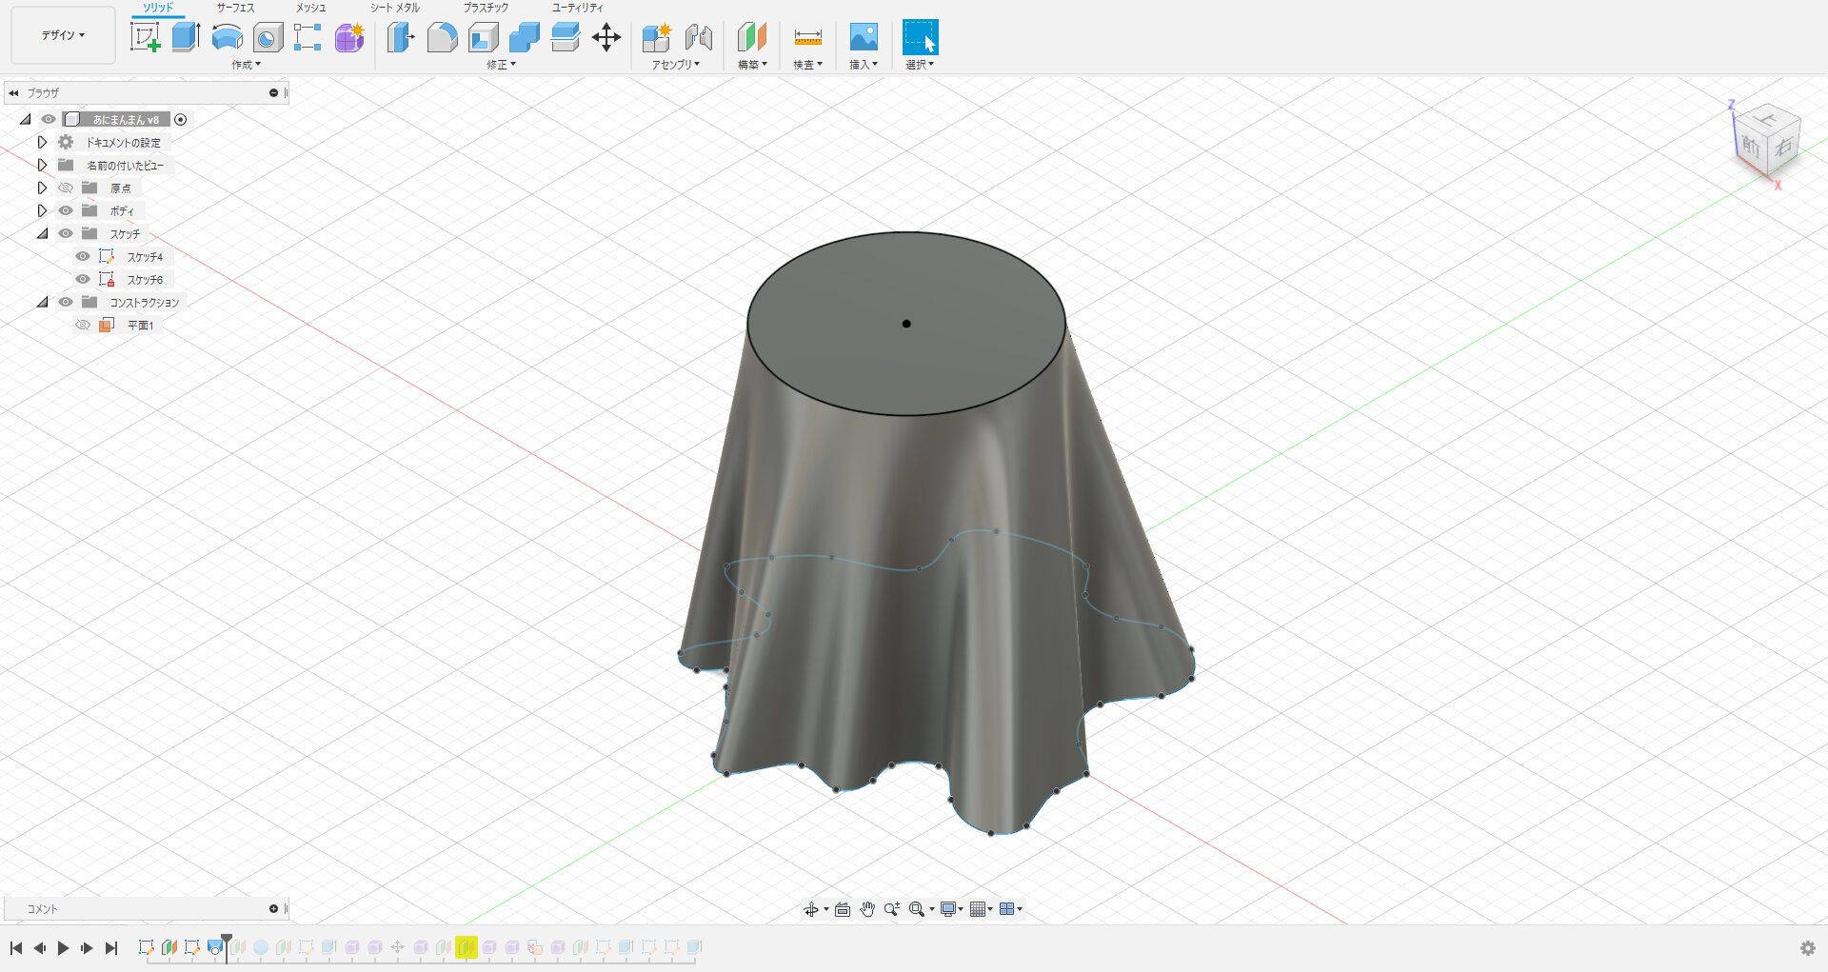1828x972 pixels.
Task: Pick the Revolve tool
Action: tap(227, 38)
